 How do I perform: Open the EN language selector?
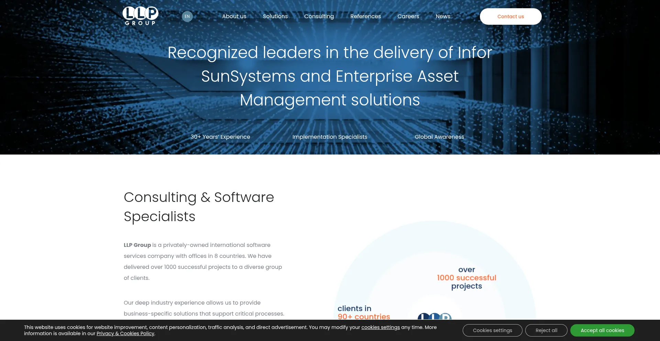coord(187,16)
